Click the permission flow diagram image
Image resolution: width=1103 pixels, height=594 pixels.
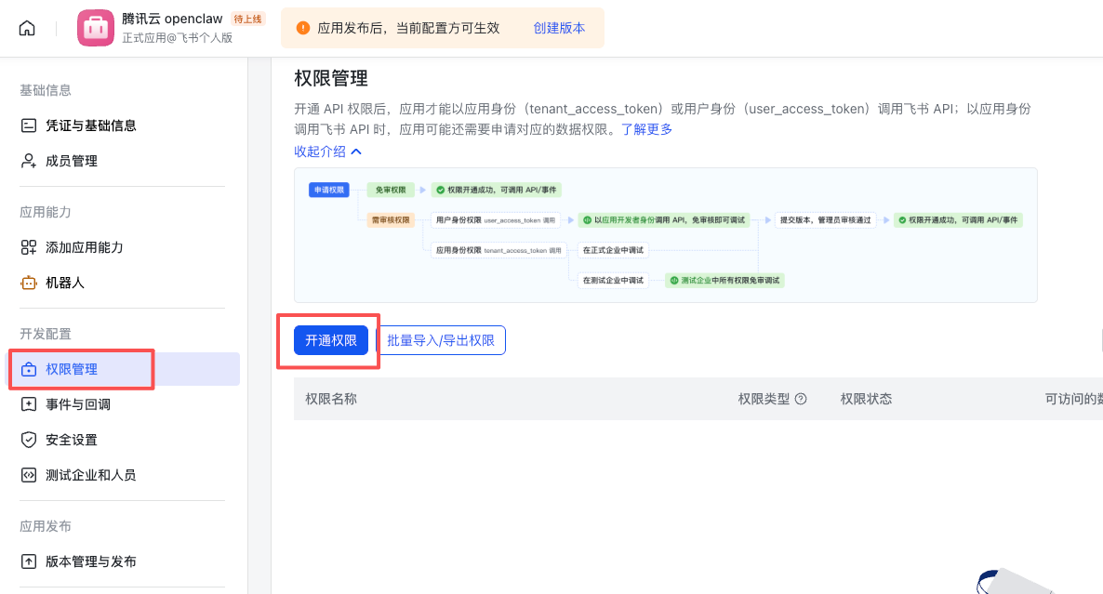(x=665, y=235)
